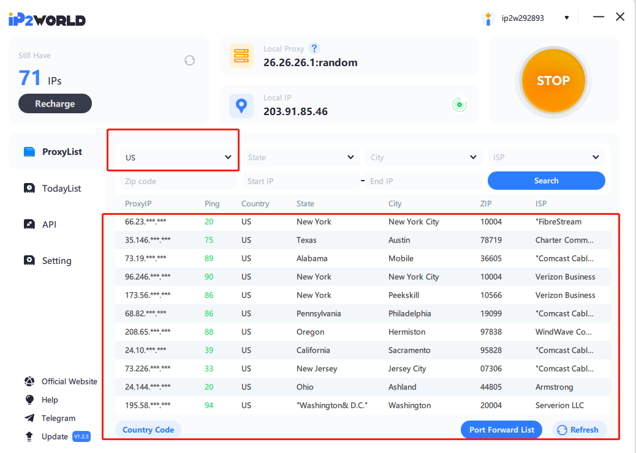636x453 pixels.
Task: Click the Telegram paper plane icon
Action: pos(29,417)
